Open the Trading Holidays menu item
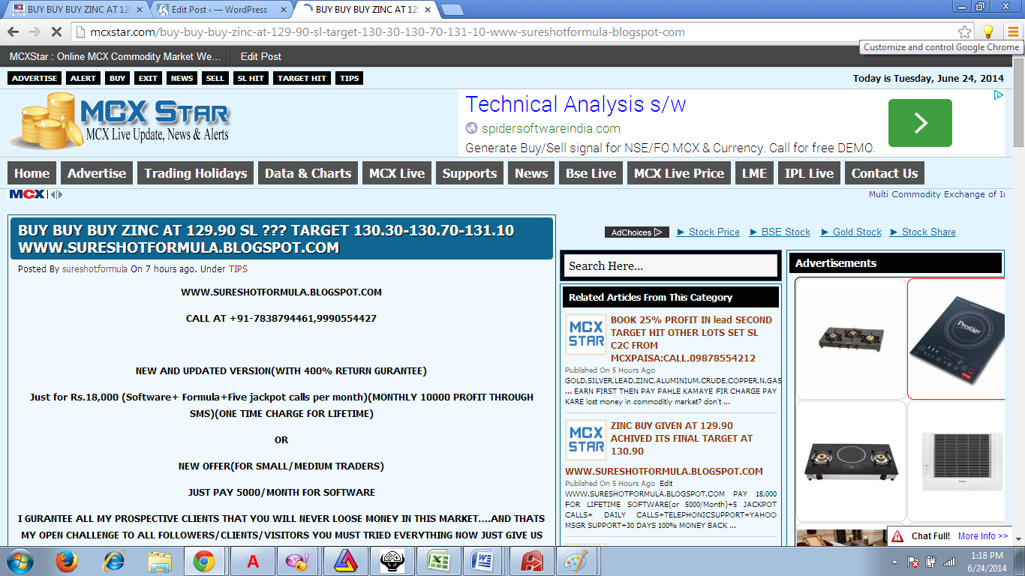The image size is (1025, 576). [196, 173]
